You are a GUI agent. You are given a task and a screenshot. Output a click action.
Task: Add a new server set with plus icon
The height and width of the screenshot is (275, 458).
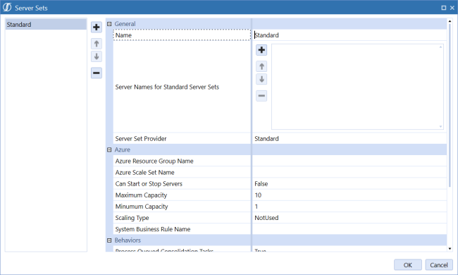pos(97,28)
